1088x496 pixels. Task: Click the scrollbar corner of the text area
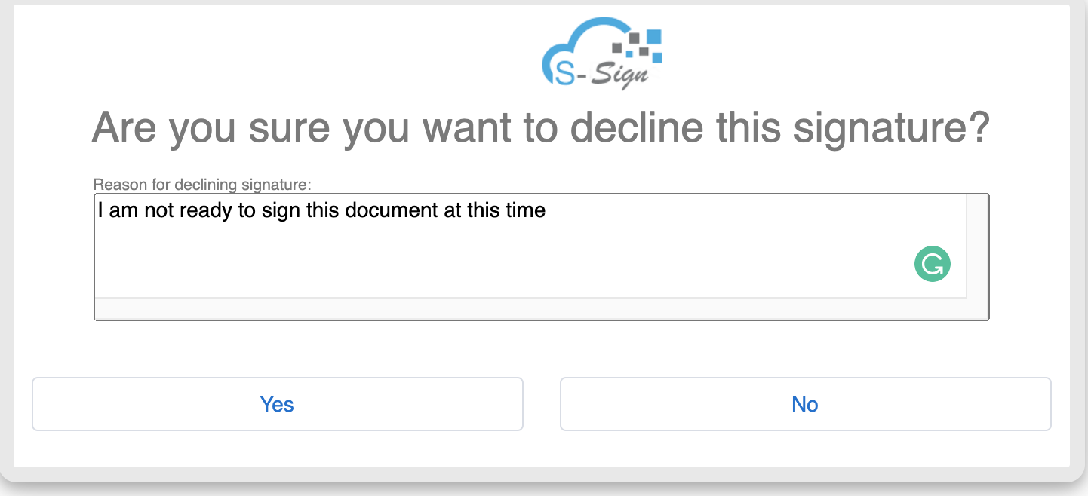978,308
